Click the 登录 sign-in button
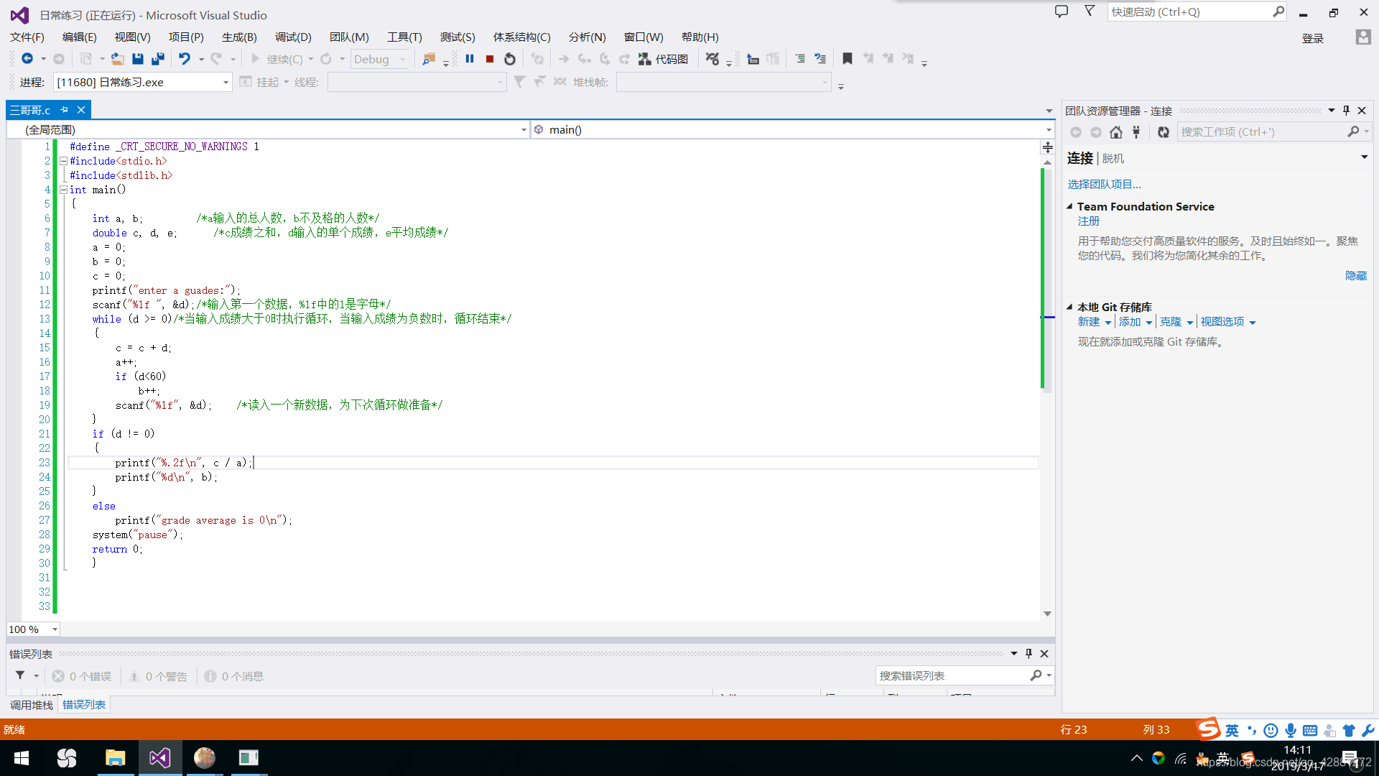The height and width of the screenshot is (776, 1379). point(1313,39)
